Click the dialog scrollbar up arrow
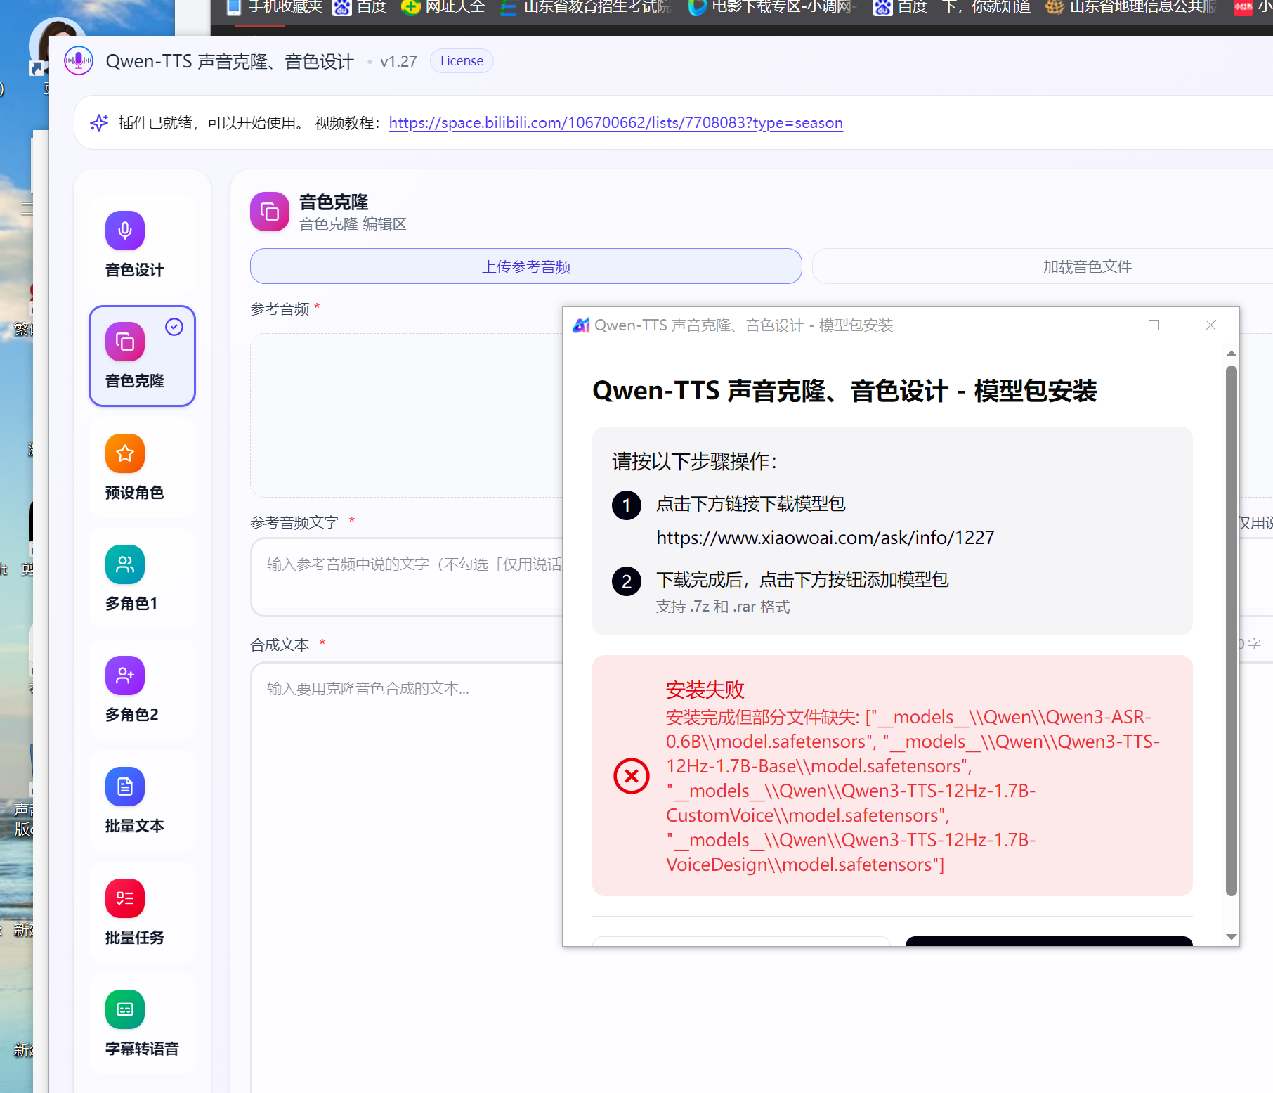Image resolution: width=1273 pixels, height=1093 pixels. 1231,354
